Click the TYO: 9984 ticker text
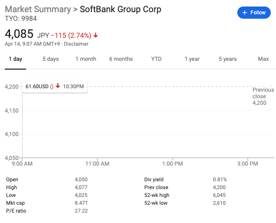 point(21,19)
